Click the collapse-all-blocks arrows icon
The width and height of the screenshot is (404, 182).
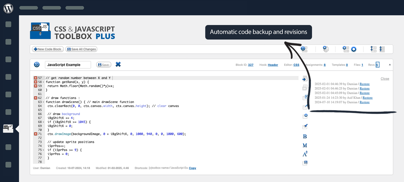pos(382,49)
